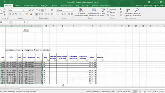Open the Вид tab
This screenshot has height=93, width=165.
(x=77, y=6)
